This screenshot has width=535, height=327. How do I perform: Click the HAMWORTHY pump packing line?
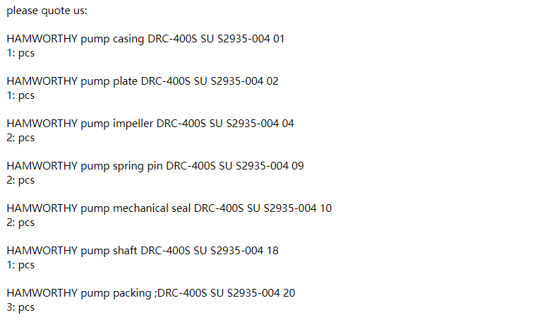(151, 293)
